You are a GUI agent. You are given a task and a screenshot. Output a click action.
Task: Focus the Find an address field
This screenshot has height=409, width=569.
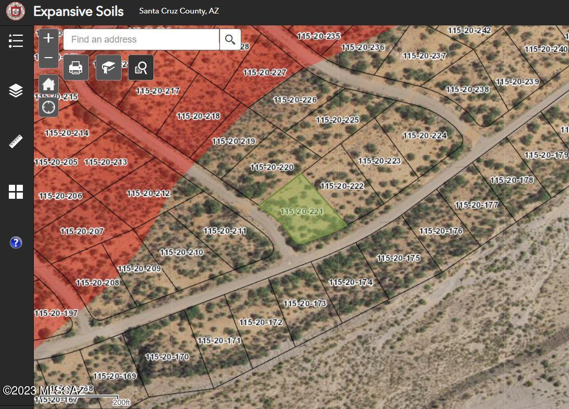coord(141,39)
